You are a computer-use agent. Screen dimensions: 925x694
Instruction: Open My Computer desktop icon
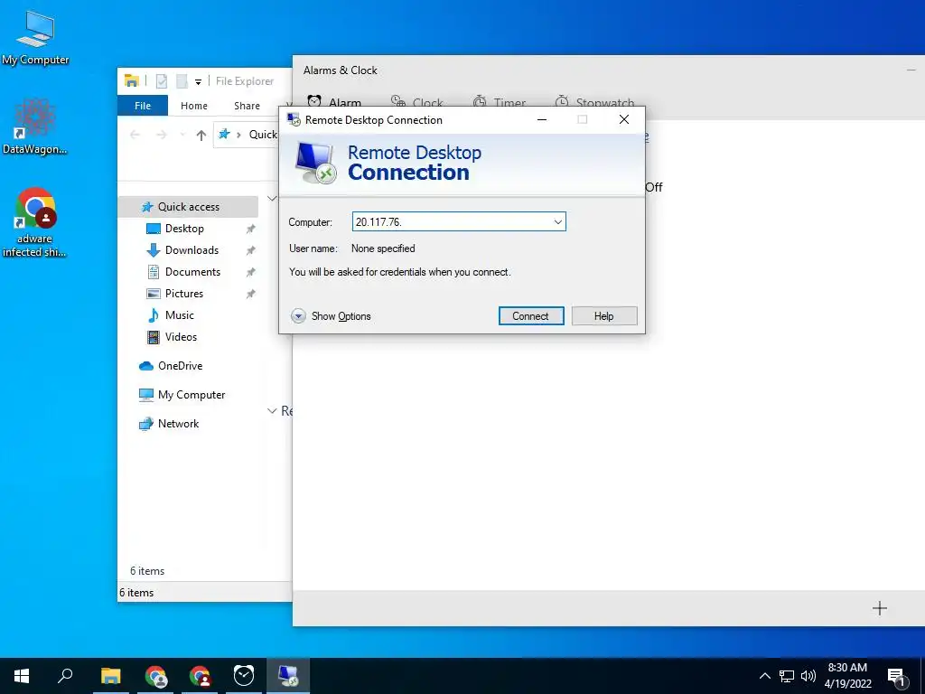[35, 38]
